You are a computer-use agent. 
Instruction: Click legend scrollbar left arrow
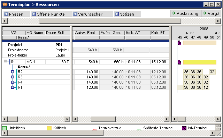pyautogui.click(x=5, y=133)
